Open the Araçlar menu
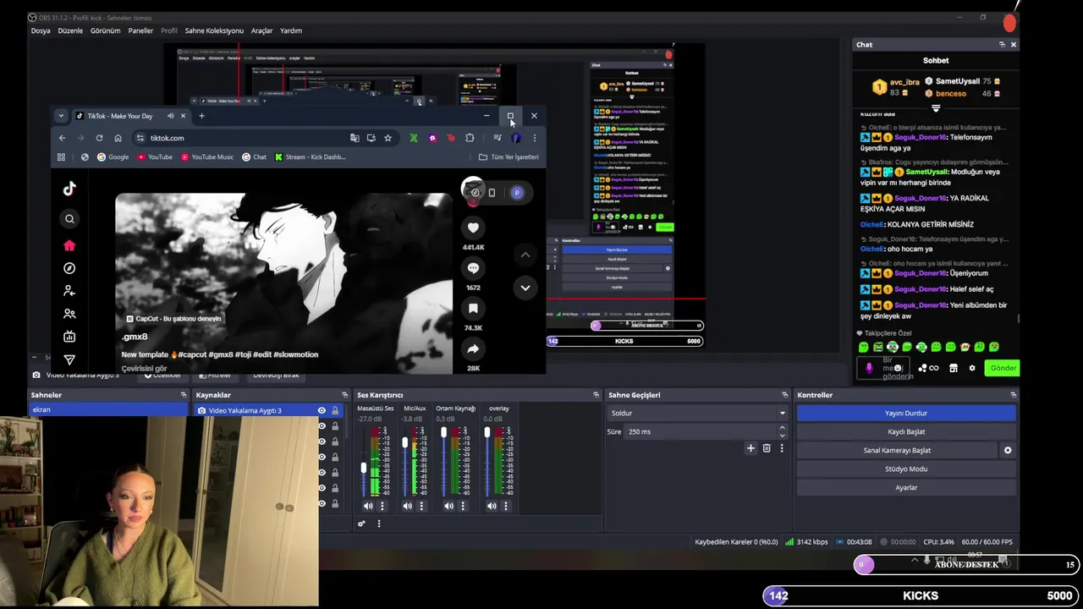The width and height of the screenshot is (1083, 609). 262,30
